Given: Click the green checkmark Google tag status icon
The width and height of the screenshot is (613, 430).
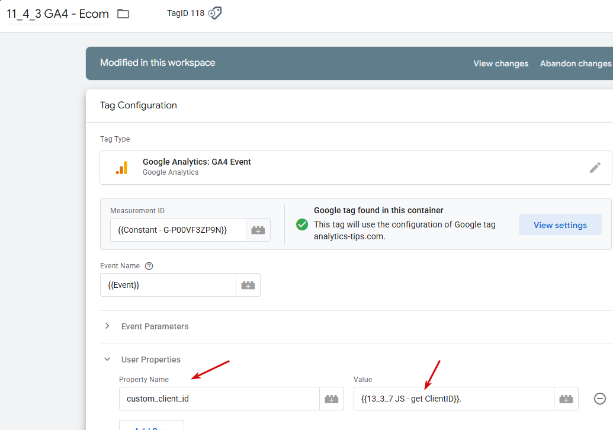Looking at the screenshot, I should (302, 224).
